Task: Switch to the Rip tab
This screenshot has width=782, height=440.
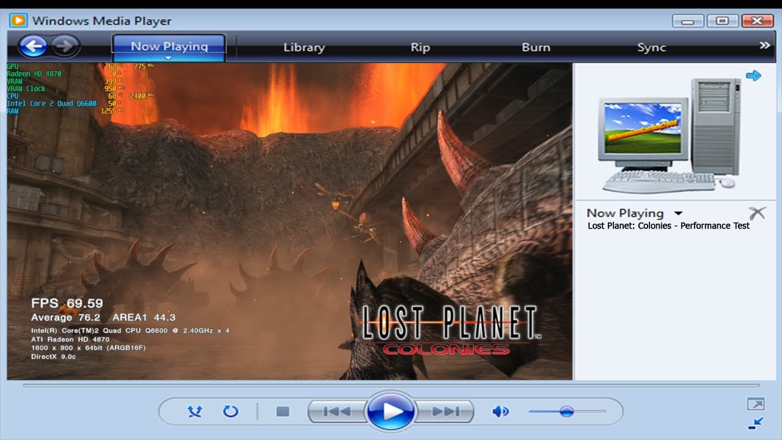Action: [x=420, y=47]
